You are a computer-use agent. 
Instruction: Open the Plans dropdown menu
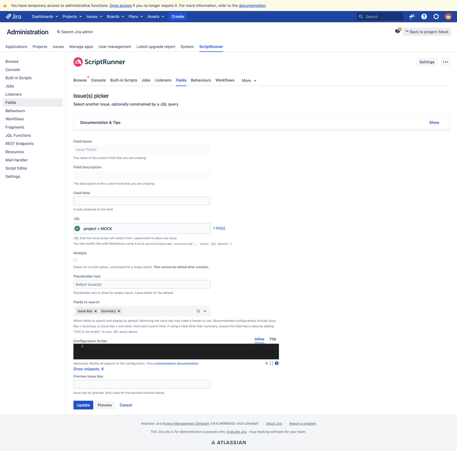click(x=135, y=16)
